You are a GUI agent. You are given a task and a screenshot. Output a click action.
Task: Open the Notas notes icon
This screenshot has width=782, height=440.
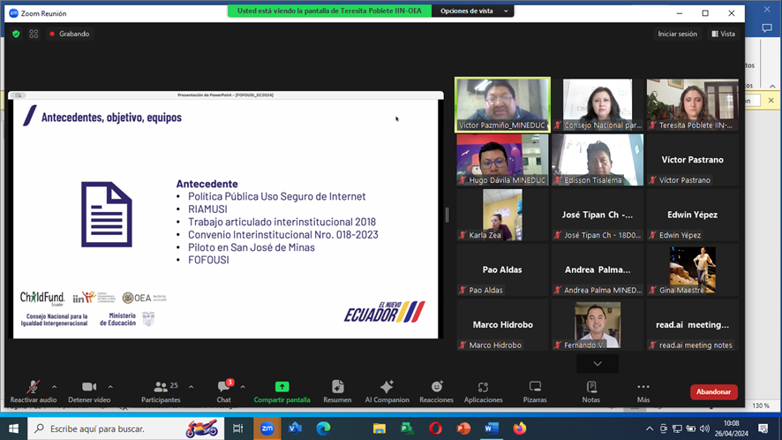click(591, 388)
